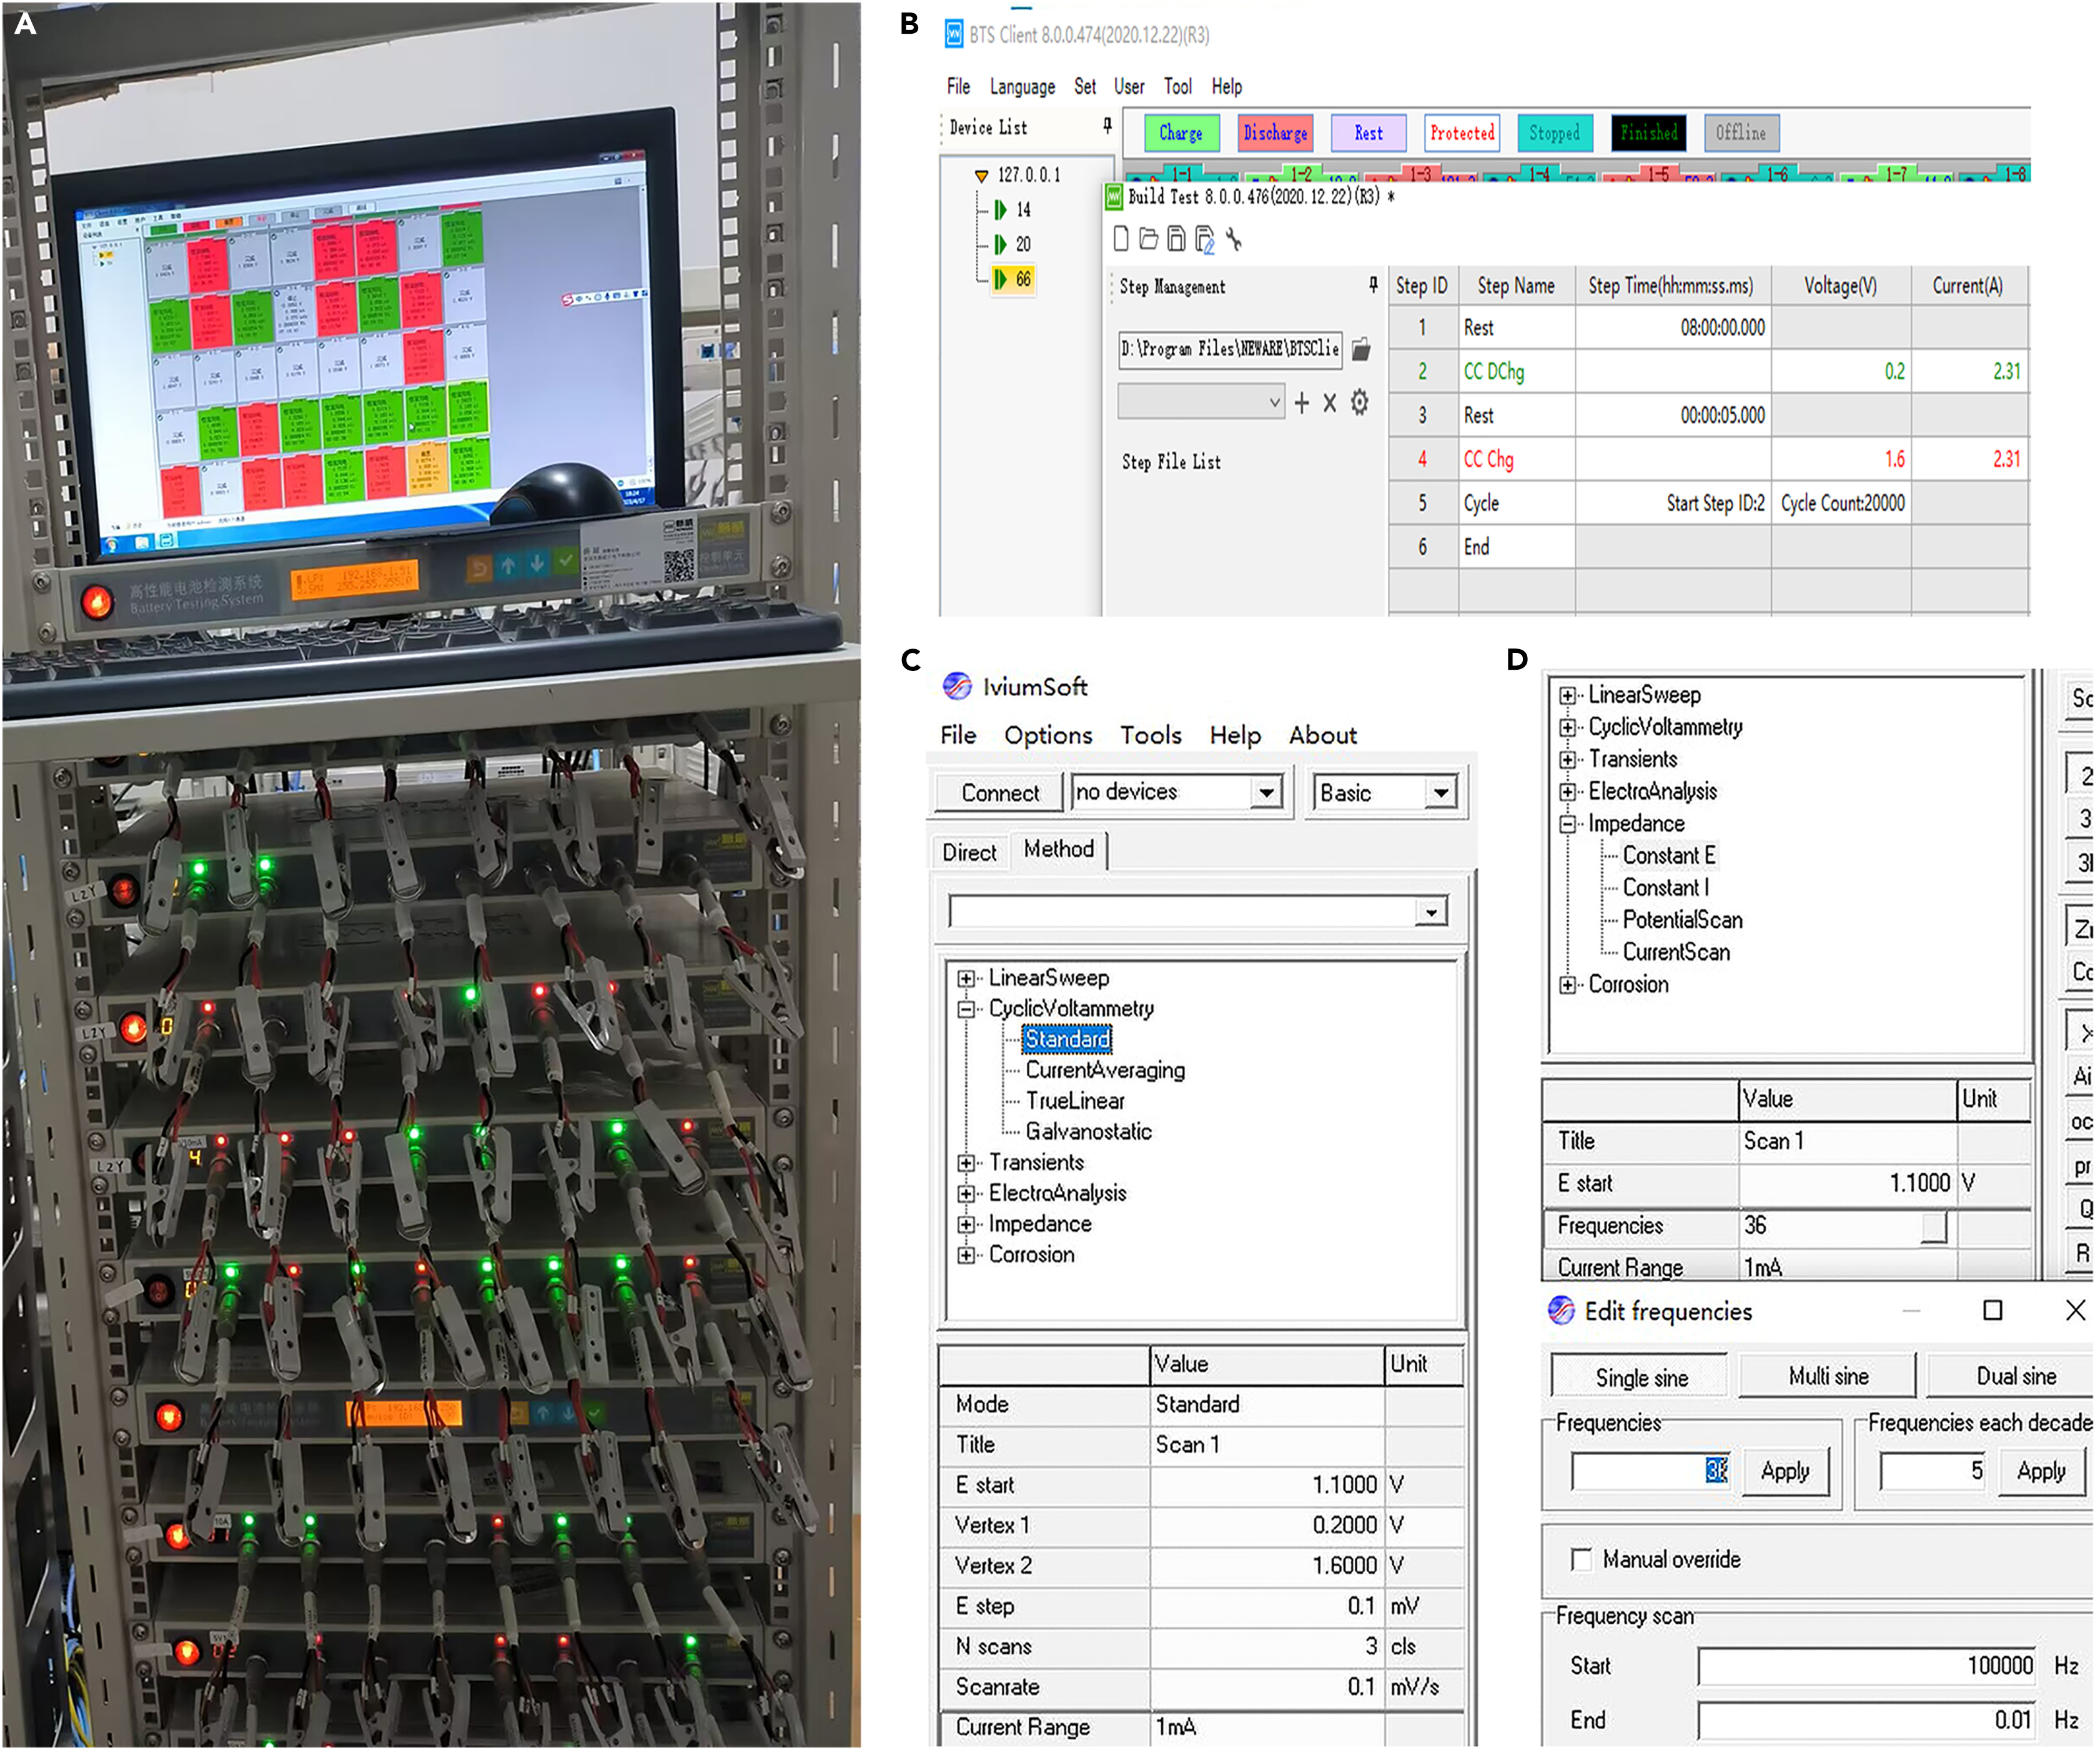Collapse the Impedance tree node

tap(1567, 824)
